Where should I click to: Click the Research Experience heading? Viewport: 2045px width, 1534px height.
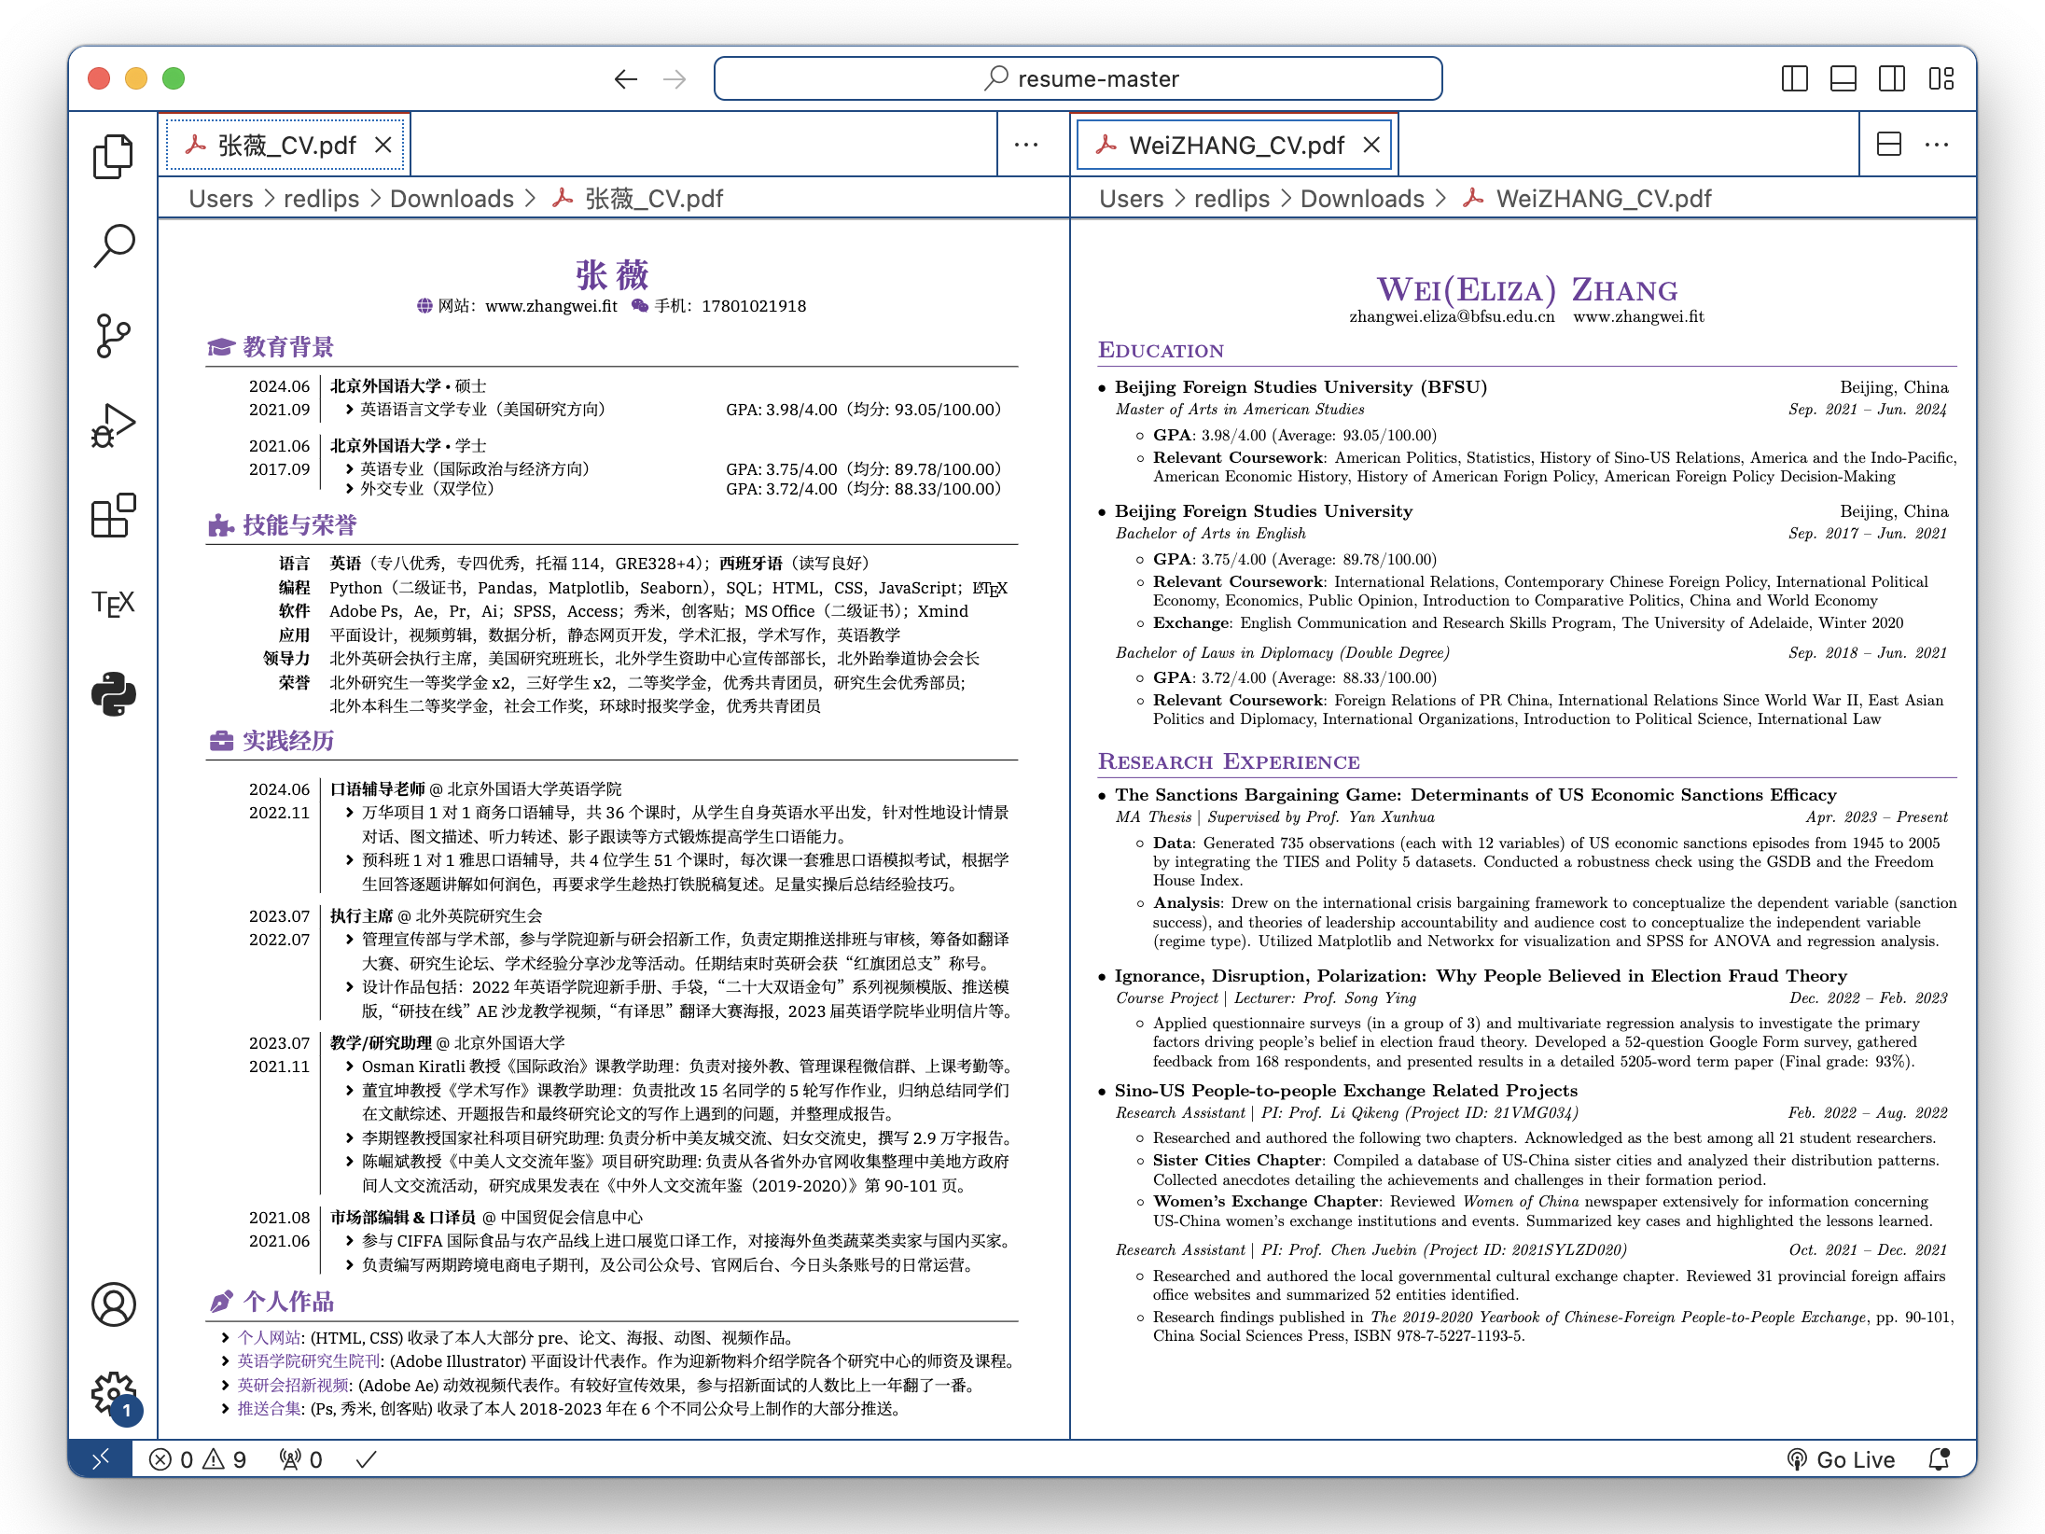[1229, 761]
